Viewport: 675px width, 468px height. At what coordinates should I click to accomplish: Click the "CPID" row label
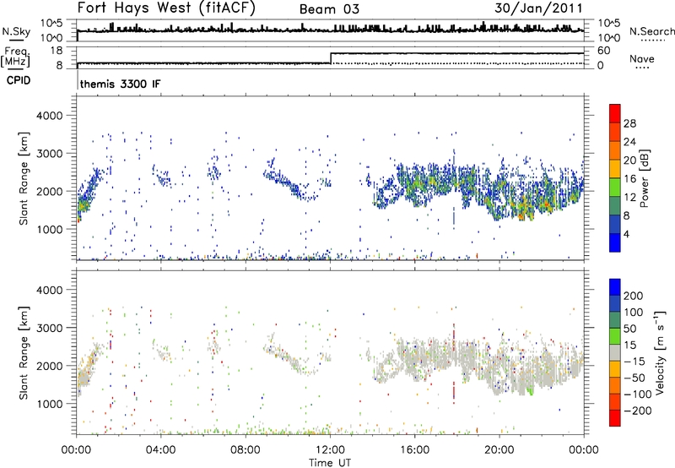point(19,80)
